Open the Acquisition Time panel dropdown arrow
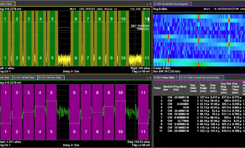 point(147,4)
